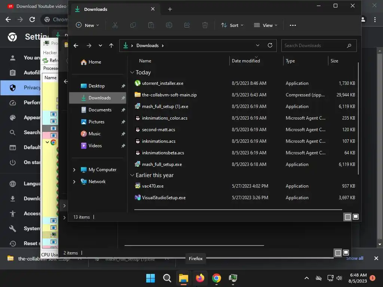
Task: Go forward using Explorer forward arrow
Action: (x=89, y=46)
